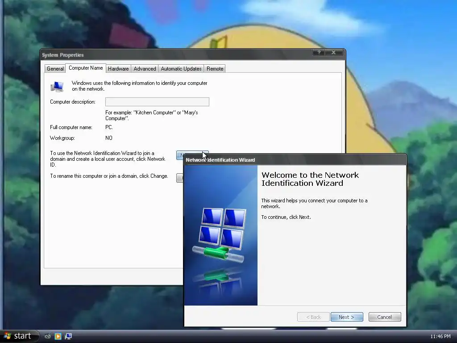Click the first quick launch icon beside Start
The image size is (457, 343).
click(47, 336)
